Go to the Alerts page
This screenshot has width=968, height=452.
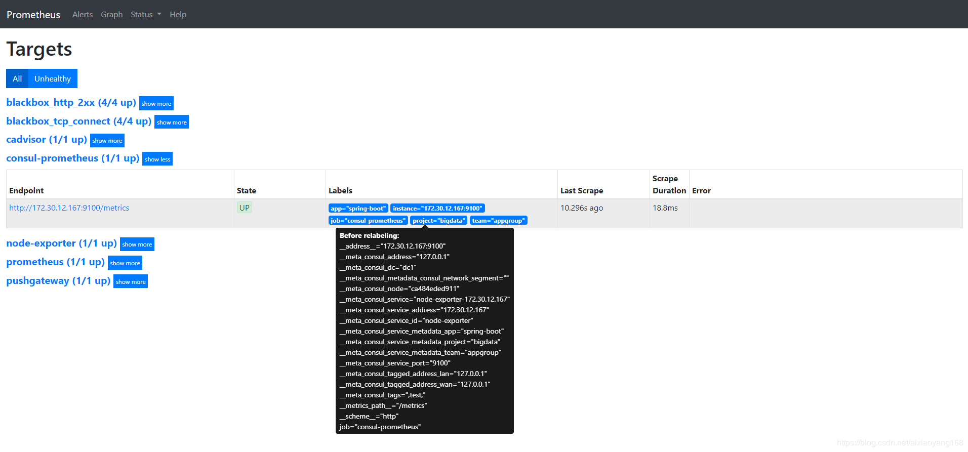point(83,15)
